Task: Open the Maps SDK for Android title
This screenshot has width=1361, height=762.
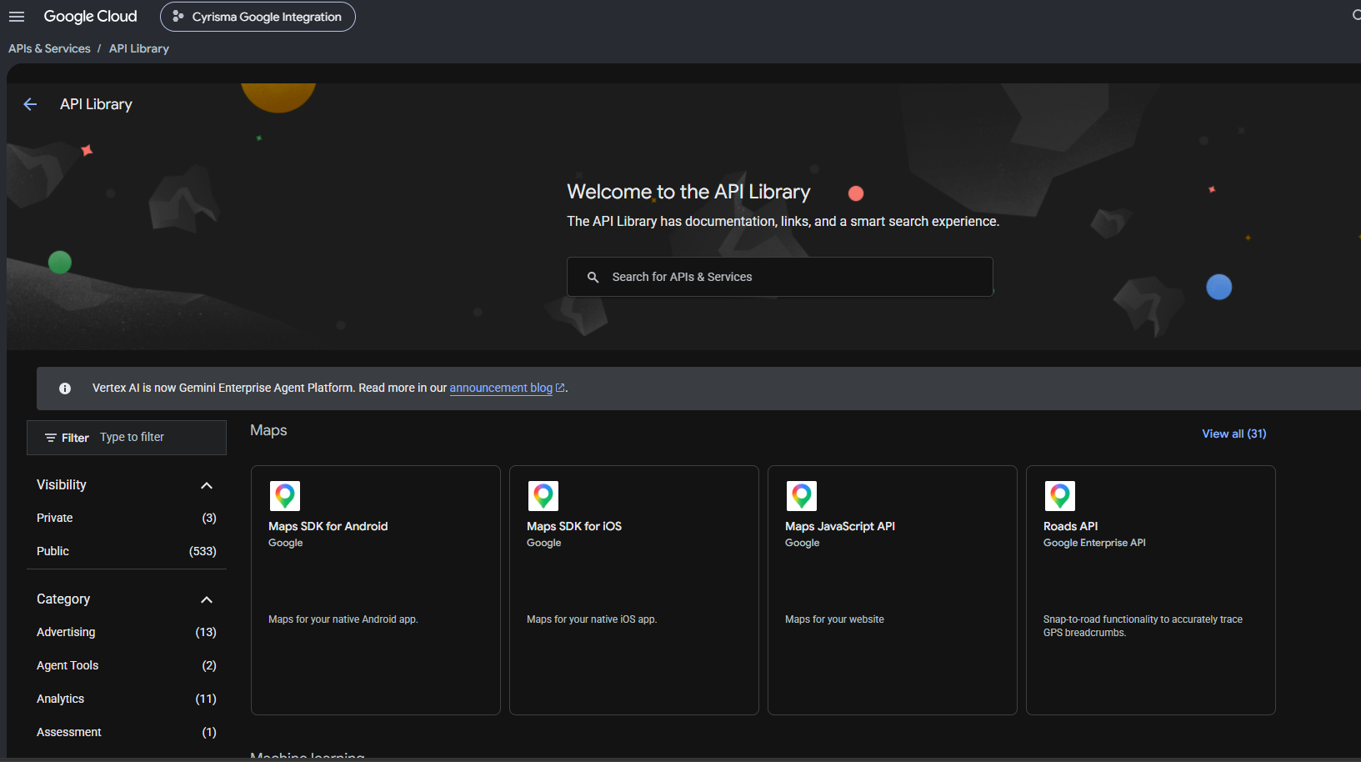Action: (x=328, y=526)
